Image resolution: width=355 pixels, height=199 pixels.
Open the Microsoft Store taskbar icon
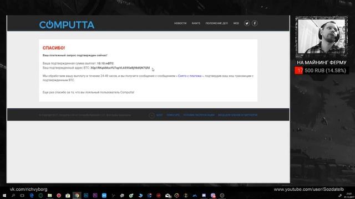tap(68, 195)
